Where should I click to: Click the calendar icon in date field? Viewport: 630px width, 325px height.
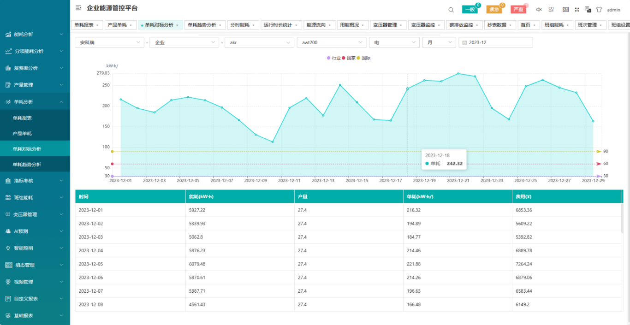(x=465, y=42)
